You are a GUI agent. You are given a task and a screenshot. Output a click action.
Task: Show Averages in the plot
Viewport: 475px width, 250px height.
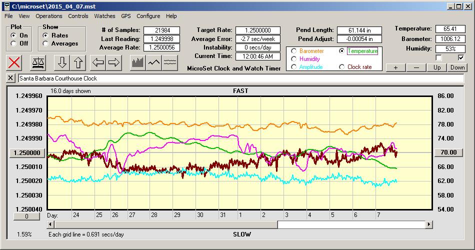45,43
